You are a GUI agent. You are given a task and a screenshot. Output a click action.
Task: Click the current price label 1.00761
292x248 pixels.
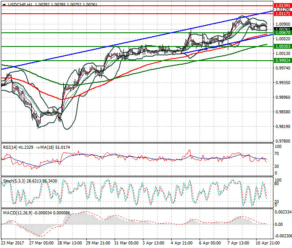(283, 29)
